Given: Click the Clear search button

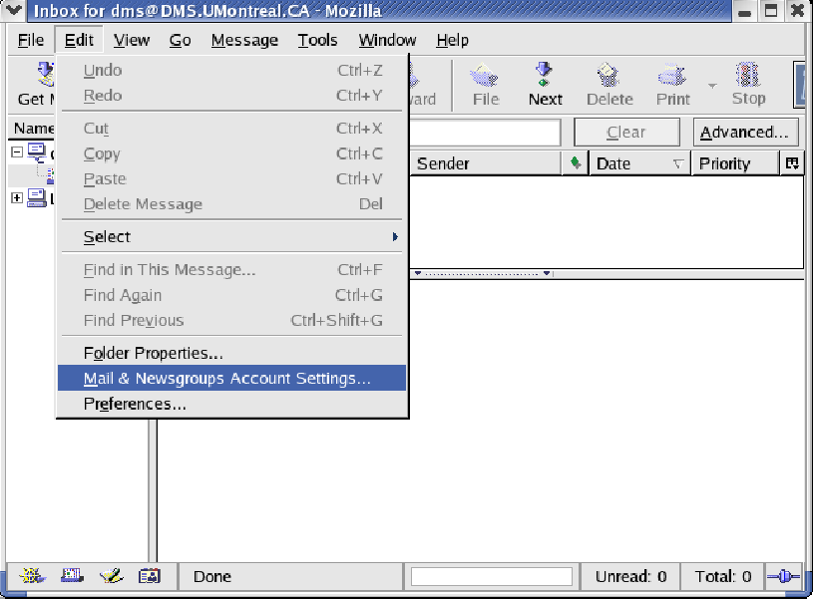Looking at the screenshot, I should coord(626,133).
